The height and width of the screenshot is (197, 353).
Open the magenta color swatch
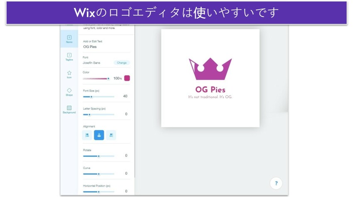click(127, 78)
